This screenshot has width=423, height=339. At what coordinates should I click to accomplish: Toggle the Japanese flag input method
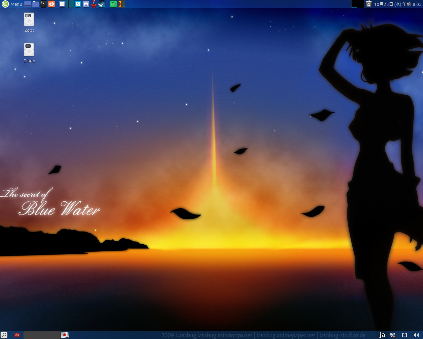[x=65, y=335]
